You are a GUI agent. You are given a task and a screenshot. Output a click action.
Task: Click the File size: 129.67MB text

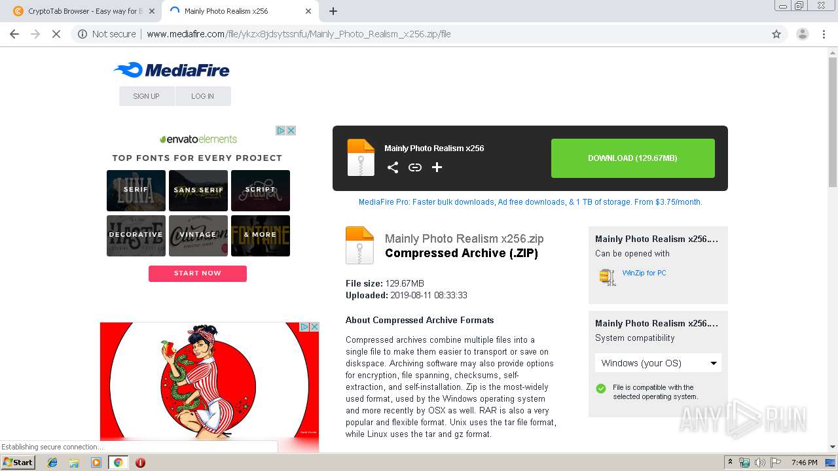385,284
